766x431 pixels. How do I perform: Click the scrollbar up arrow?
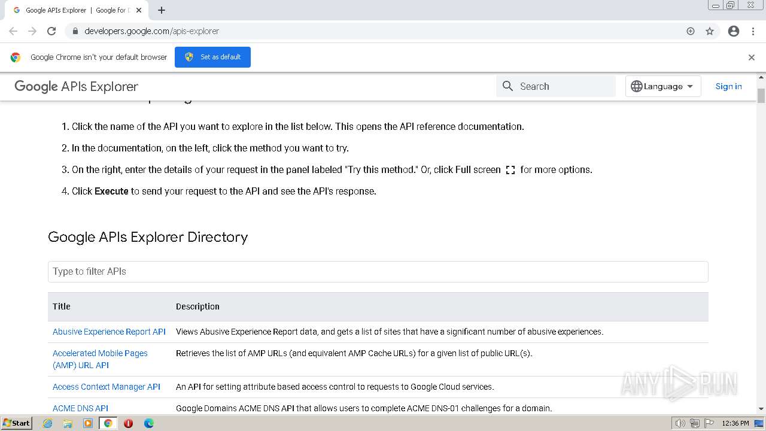point(761,78)
